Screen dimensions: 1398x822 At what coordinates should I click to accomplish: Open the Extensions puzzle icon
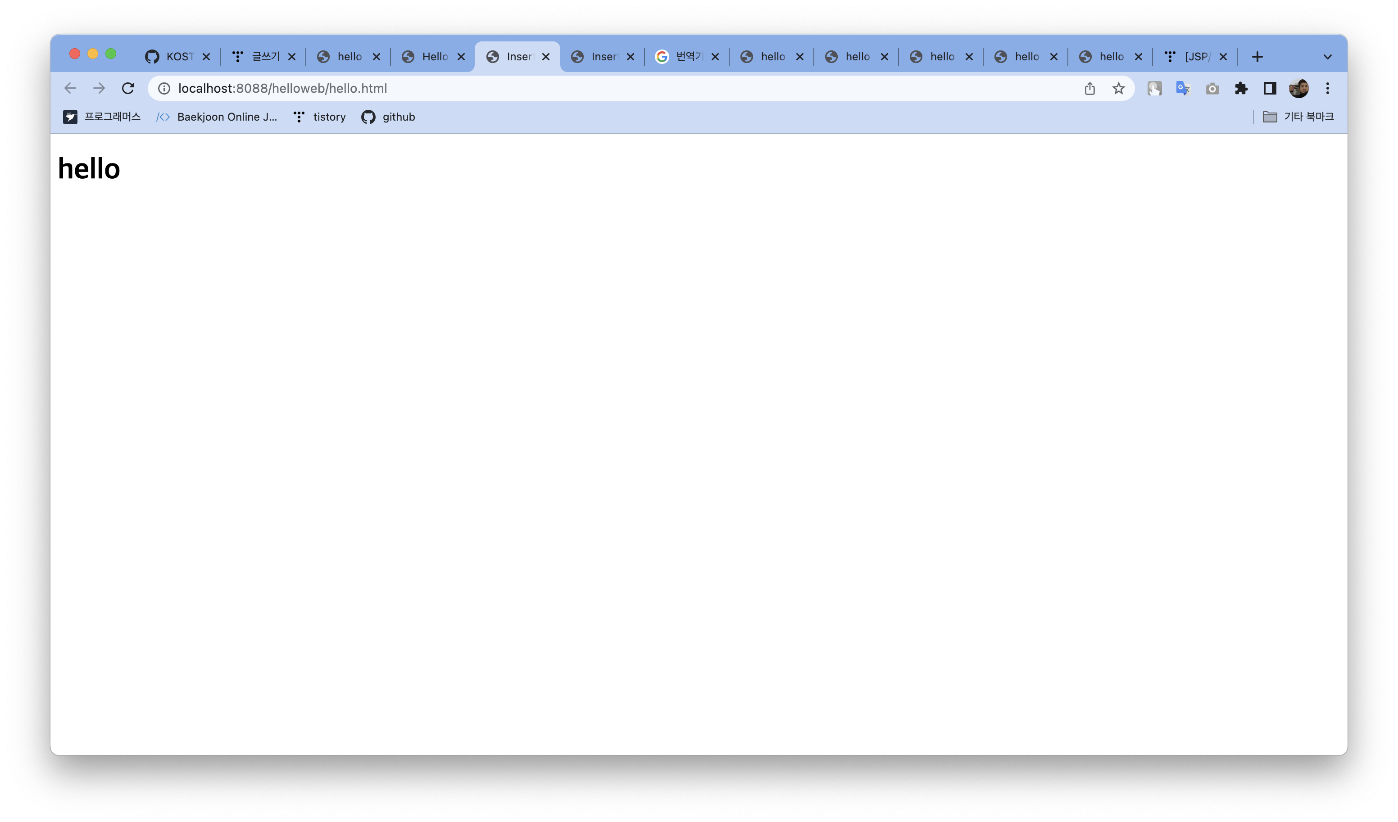pyautogui.click(x=1241, y=88)
